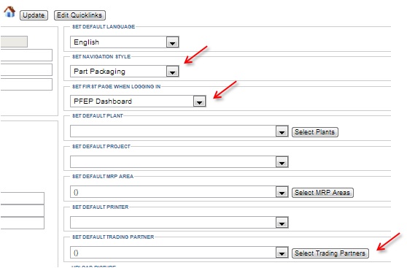Open the default language dropdown arrow
The height and width of the screenshot is (268, 407).
(173, 42)
